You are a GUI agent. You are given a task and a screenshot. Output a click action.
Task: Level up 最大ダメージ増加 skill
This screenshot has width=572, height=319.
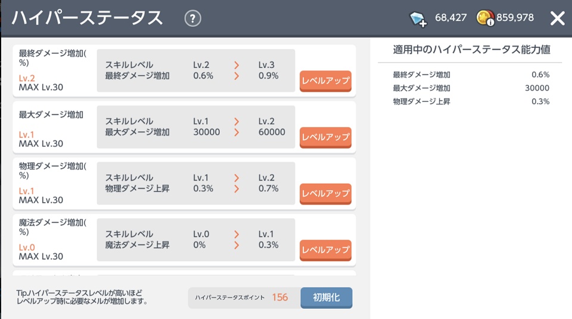(325, 137)
